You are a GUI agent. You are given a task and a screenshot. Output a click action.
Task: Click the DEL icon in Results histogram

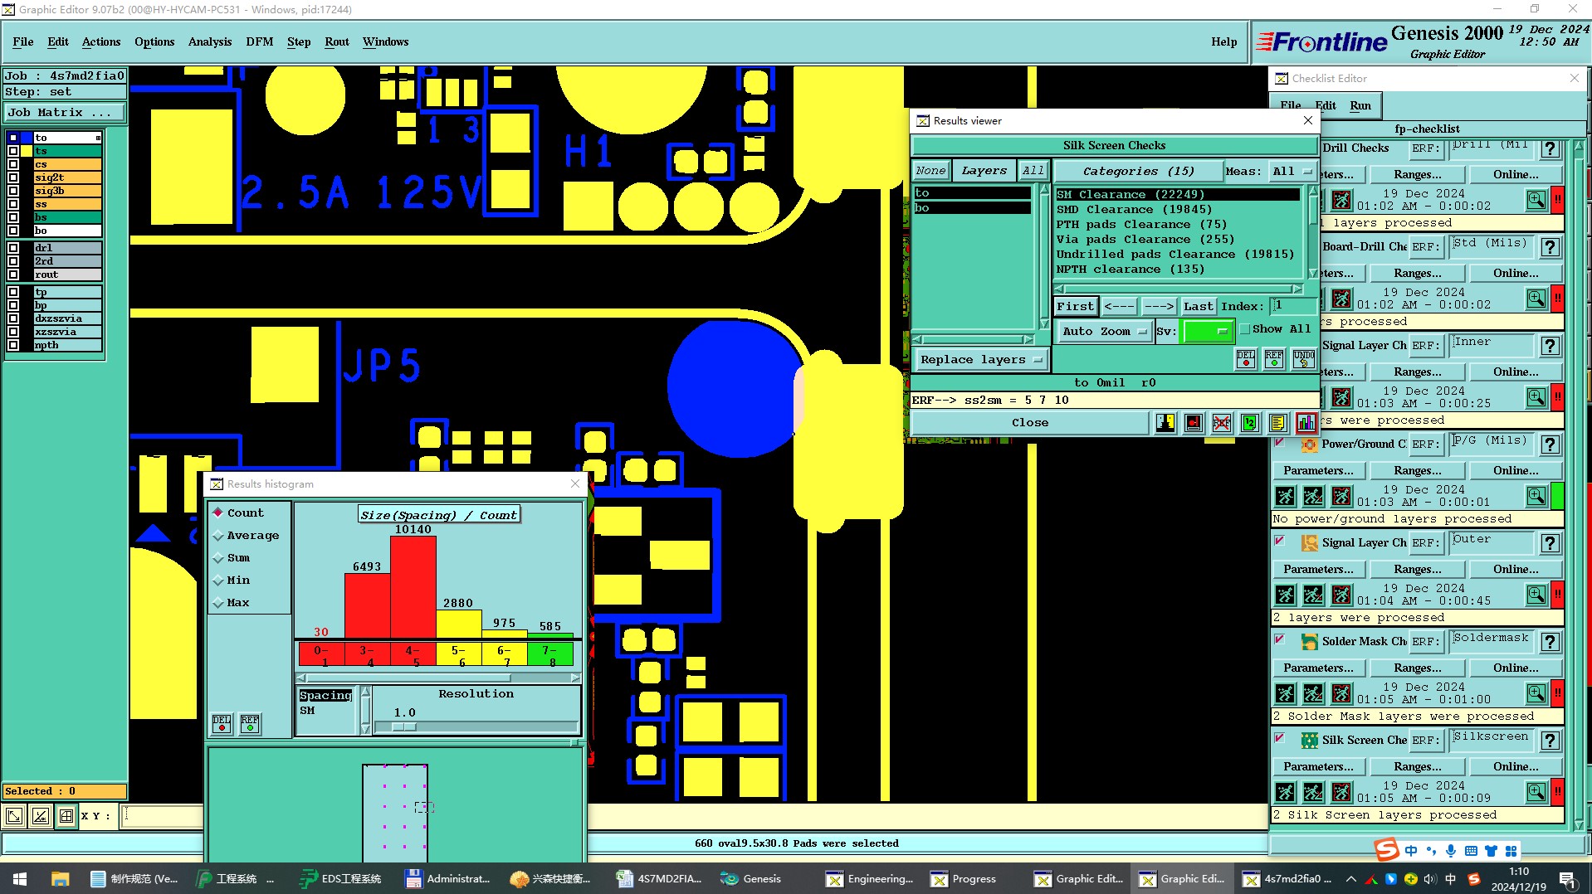[222, 724]
